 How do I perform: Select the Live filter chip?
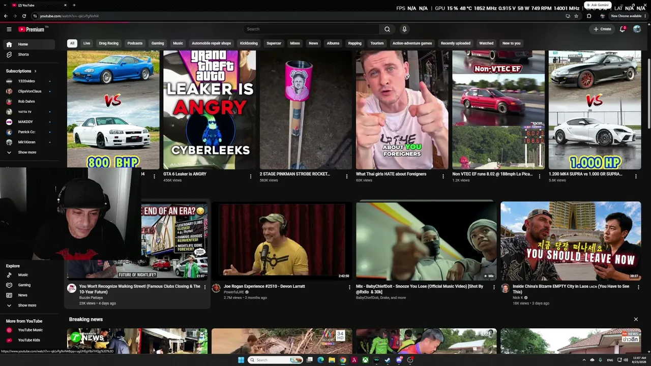click(87, 43)
